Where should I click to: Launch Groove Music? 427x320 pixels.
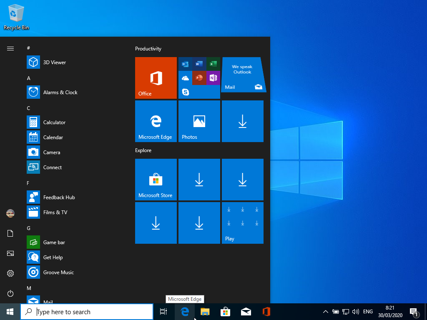point(73,272)
